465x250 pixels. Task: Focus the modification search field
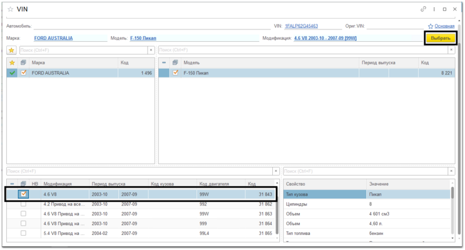tap(140, 171)
